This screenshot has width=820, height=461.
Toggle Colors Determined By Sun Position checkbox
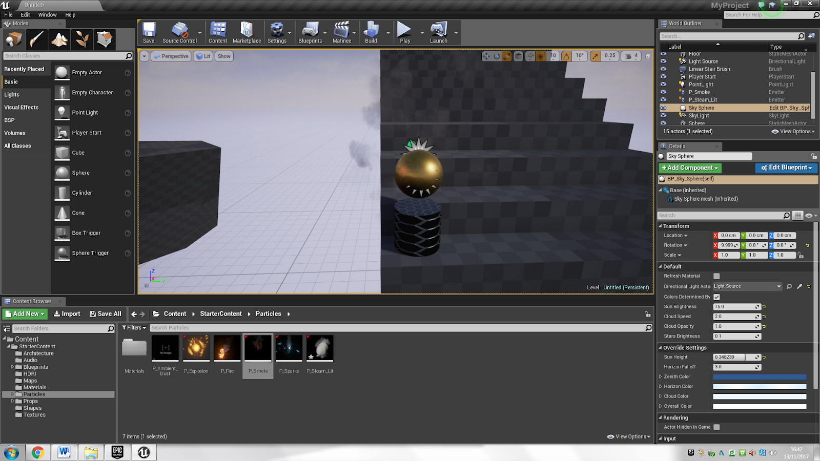[716, 297]
